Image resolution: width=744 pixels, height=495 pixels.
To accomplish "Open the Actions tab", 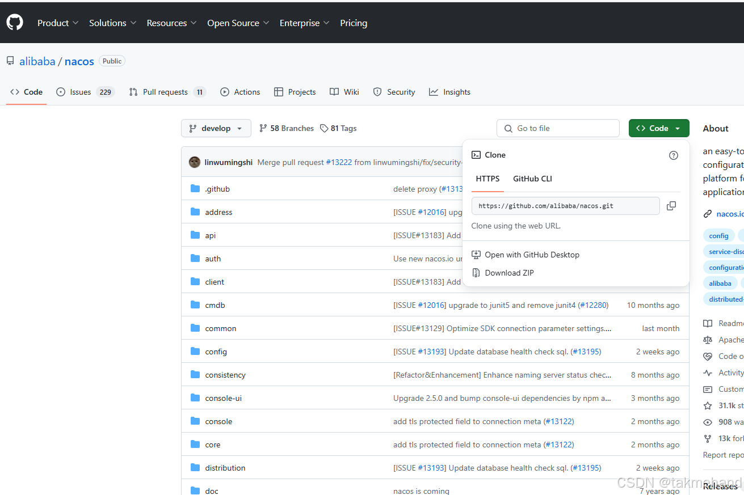I will [x=240, y=92].
